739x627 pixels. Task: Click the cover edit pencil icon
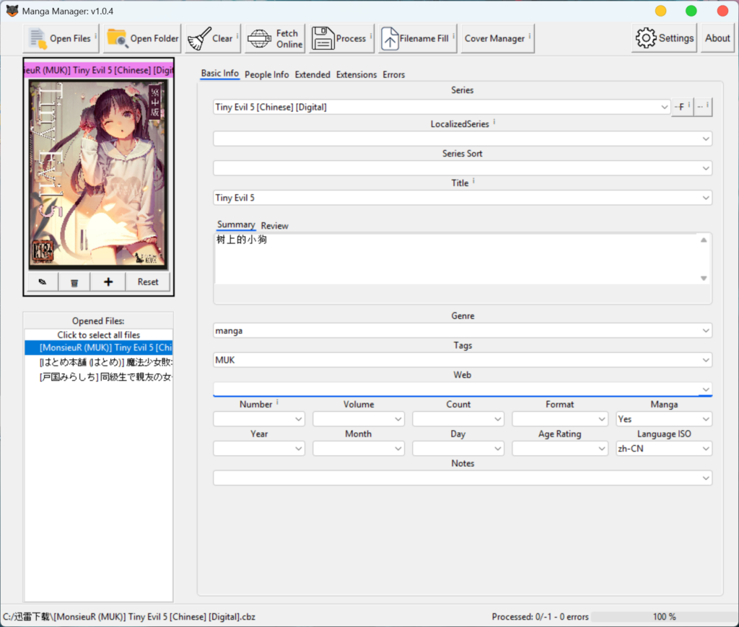coord(43,282)
